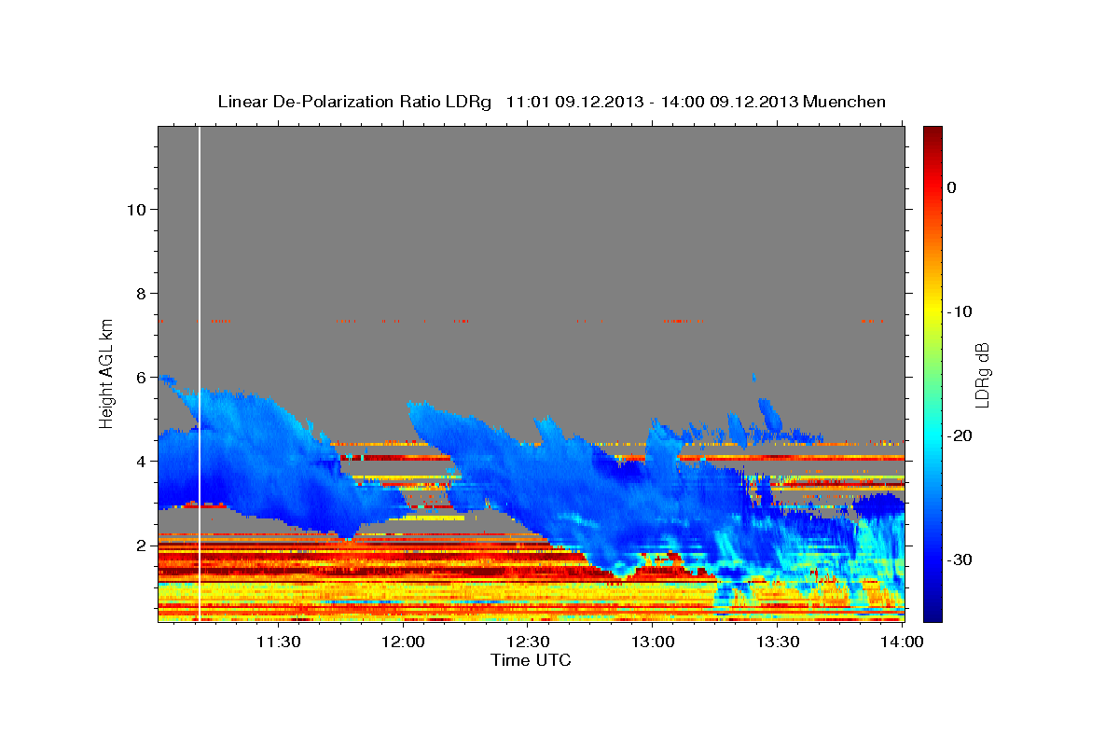Viewport: 1119px width, 746px height.
Task: Click the 'LDRg dB' colorbar label
Action: coord(982,375)
